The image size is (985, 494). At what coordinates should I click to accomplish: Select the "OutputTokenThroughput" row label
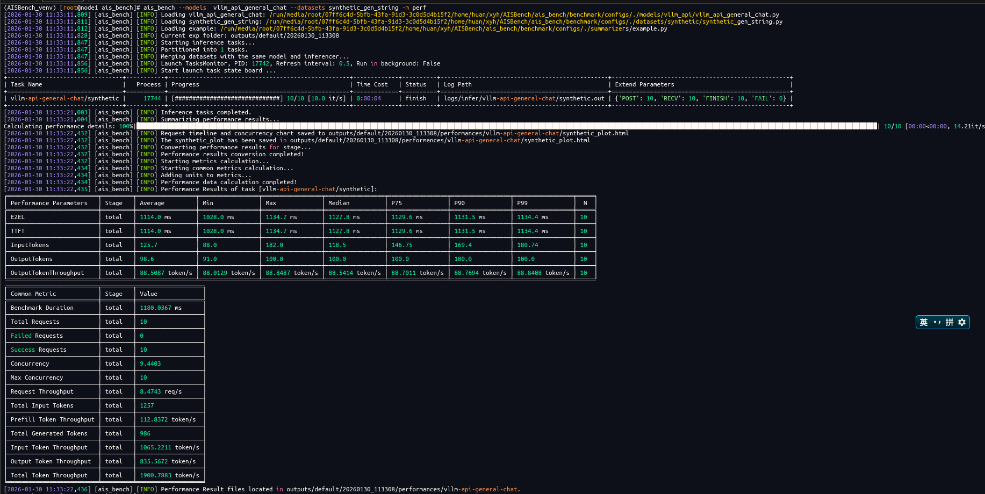click(x=47, y=273)
